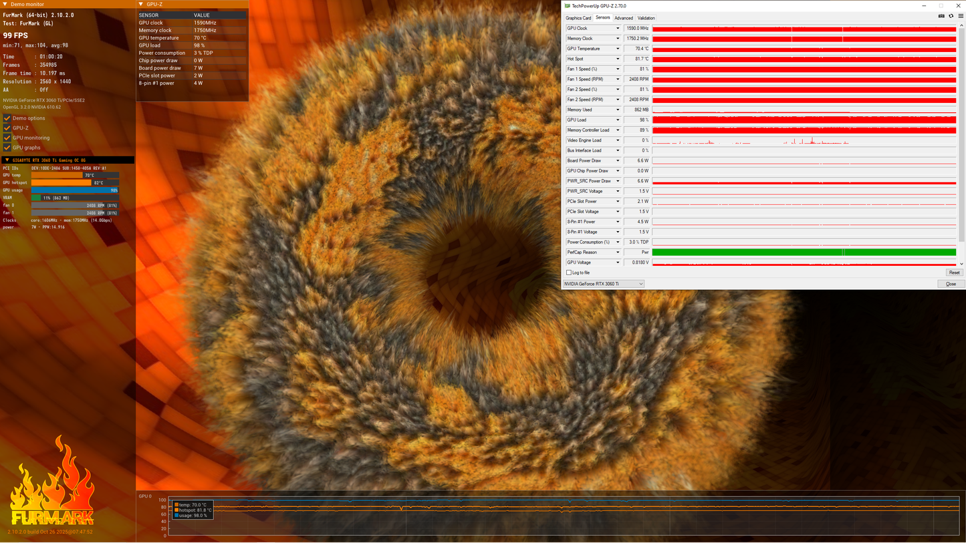Open the Fan 1 Speed (RPM) dropdown
Screen dimensions: 966x543
(x=618, y=79)
